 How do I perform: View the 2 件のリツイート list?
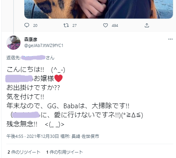click(x=24, y=152)
